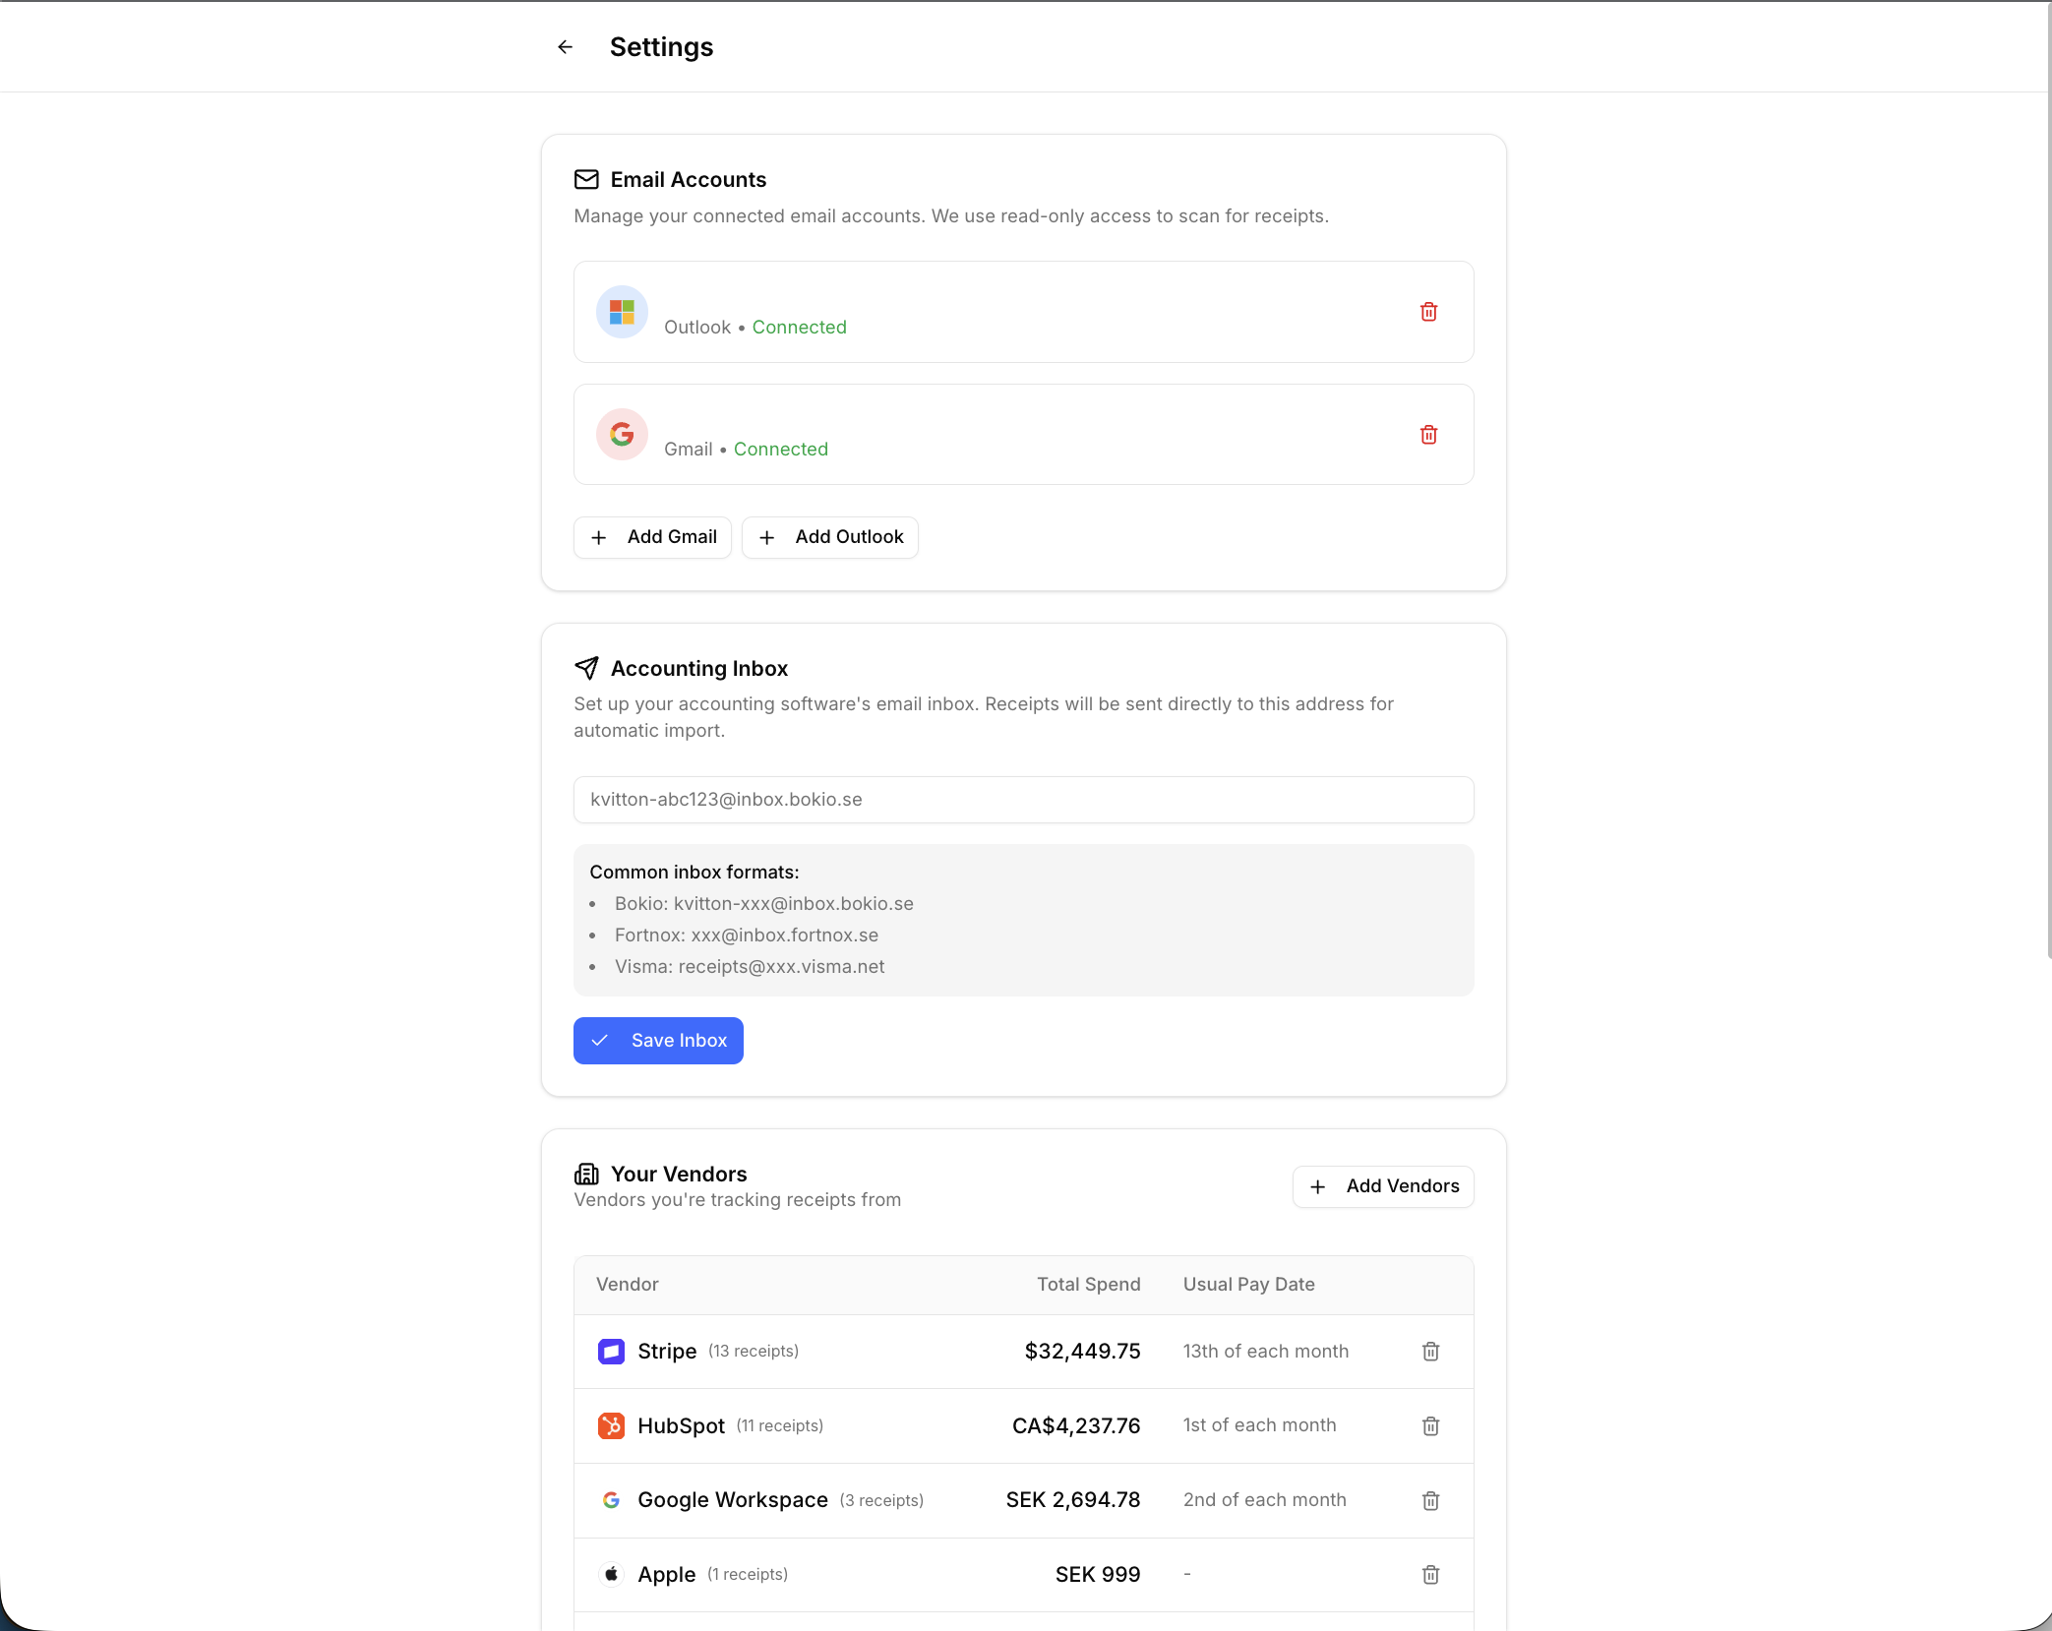Viewport: 2052px width, 1631px height.
Task: Delete the Stripe vendor with the trash icon
Action: click(1430, 1351)
